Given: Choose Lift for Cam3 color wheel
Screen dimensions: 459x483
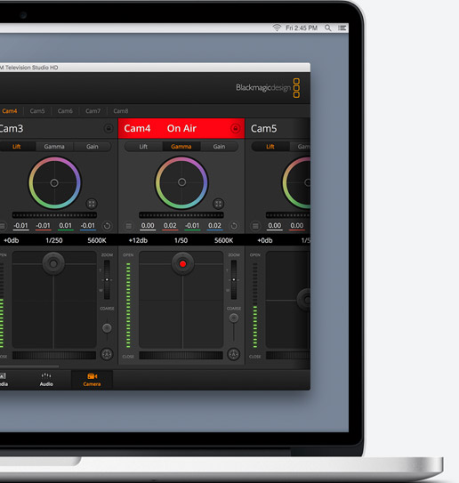Looking at the screenshot, I should pyautogui.click(x=17, y=147).
